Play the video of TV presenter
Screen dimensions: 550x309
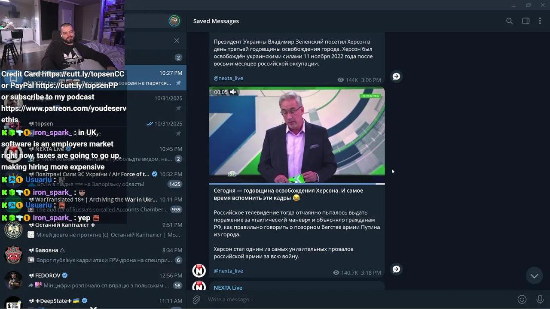click(x=297, y=136)
